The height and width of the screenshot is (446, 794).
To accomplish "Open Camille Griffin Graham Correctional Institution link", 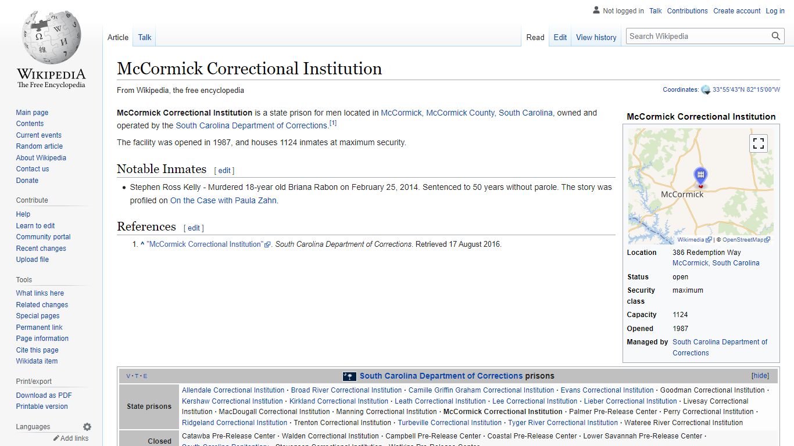I will pyautogui.click(x=481, y=390).
